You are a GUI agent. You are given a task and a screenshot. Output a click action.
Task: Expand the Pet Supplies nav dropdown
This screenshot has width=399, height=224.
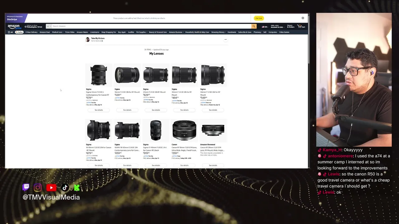point(142,32)
